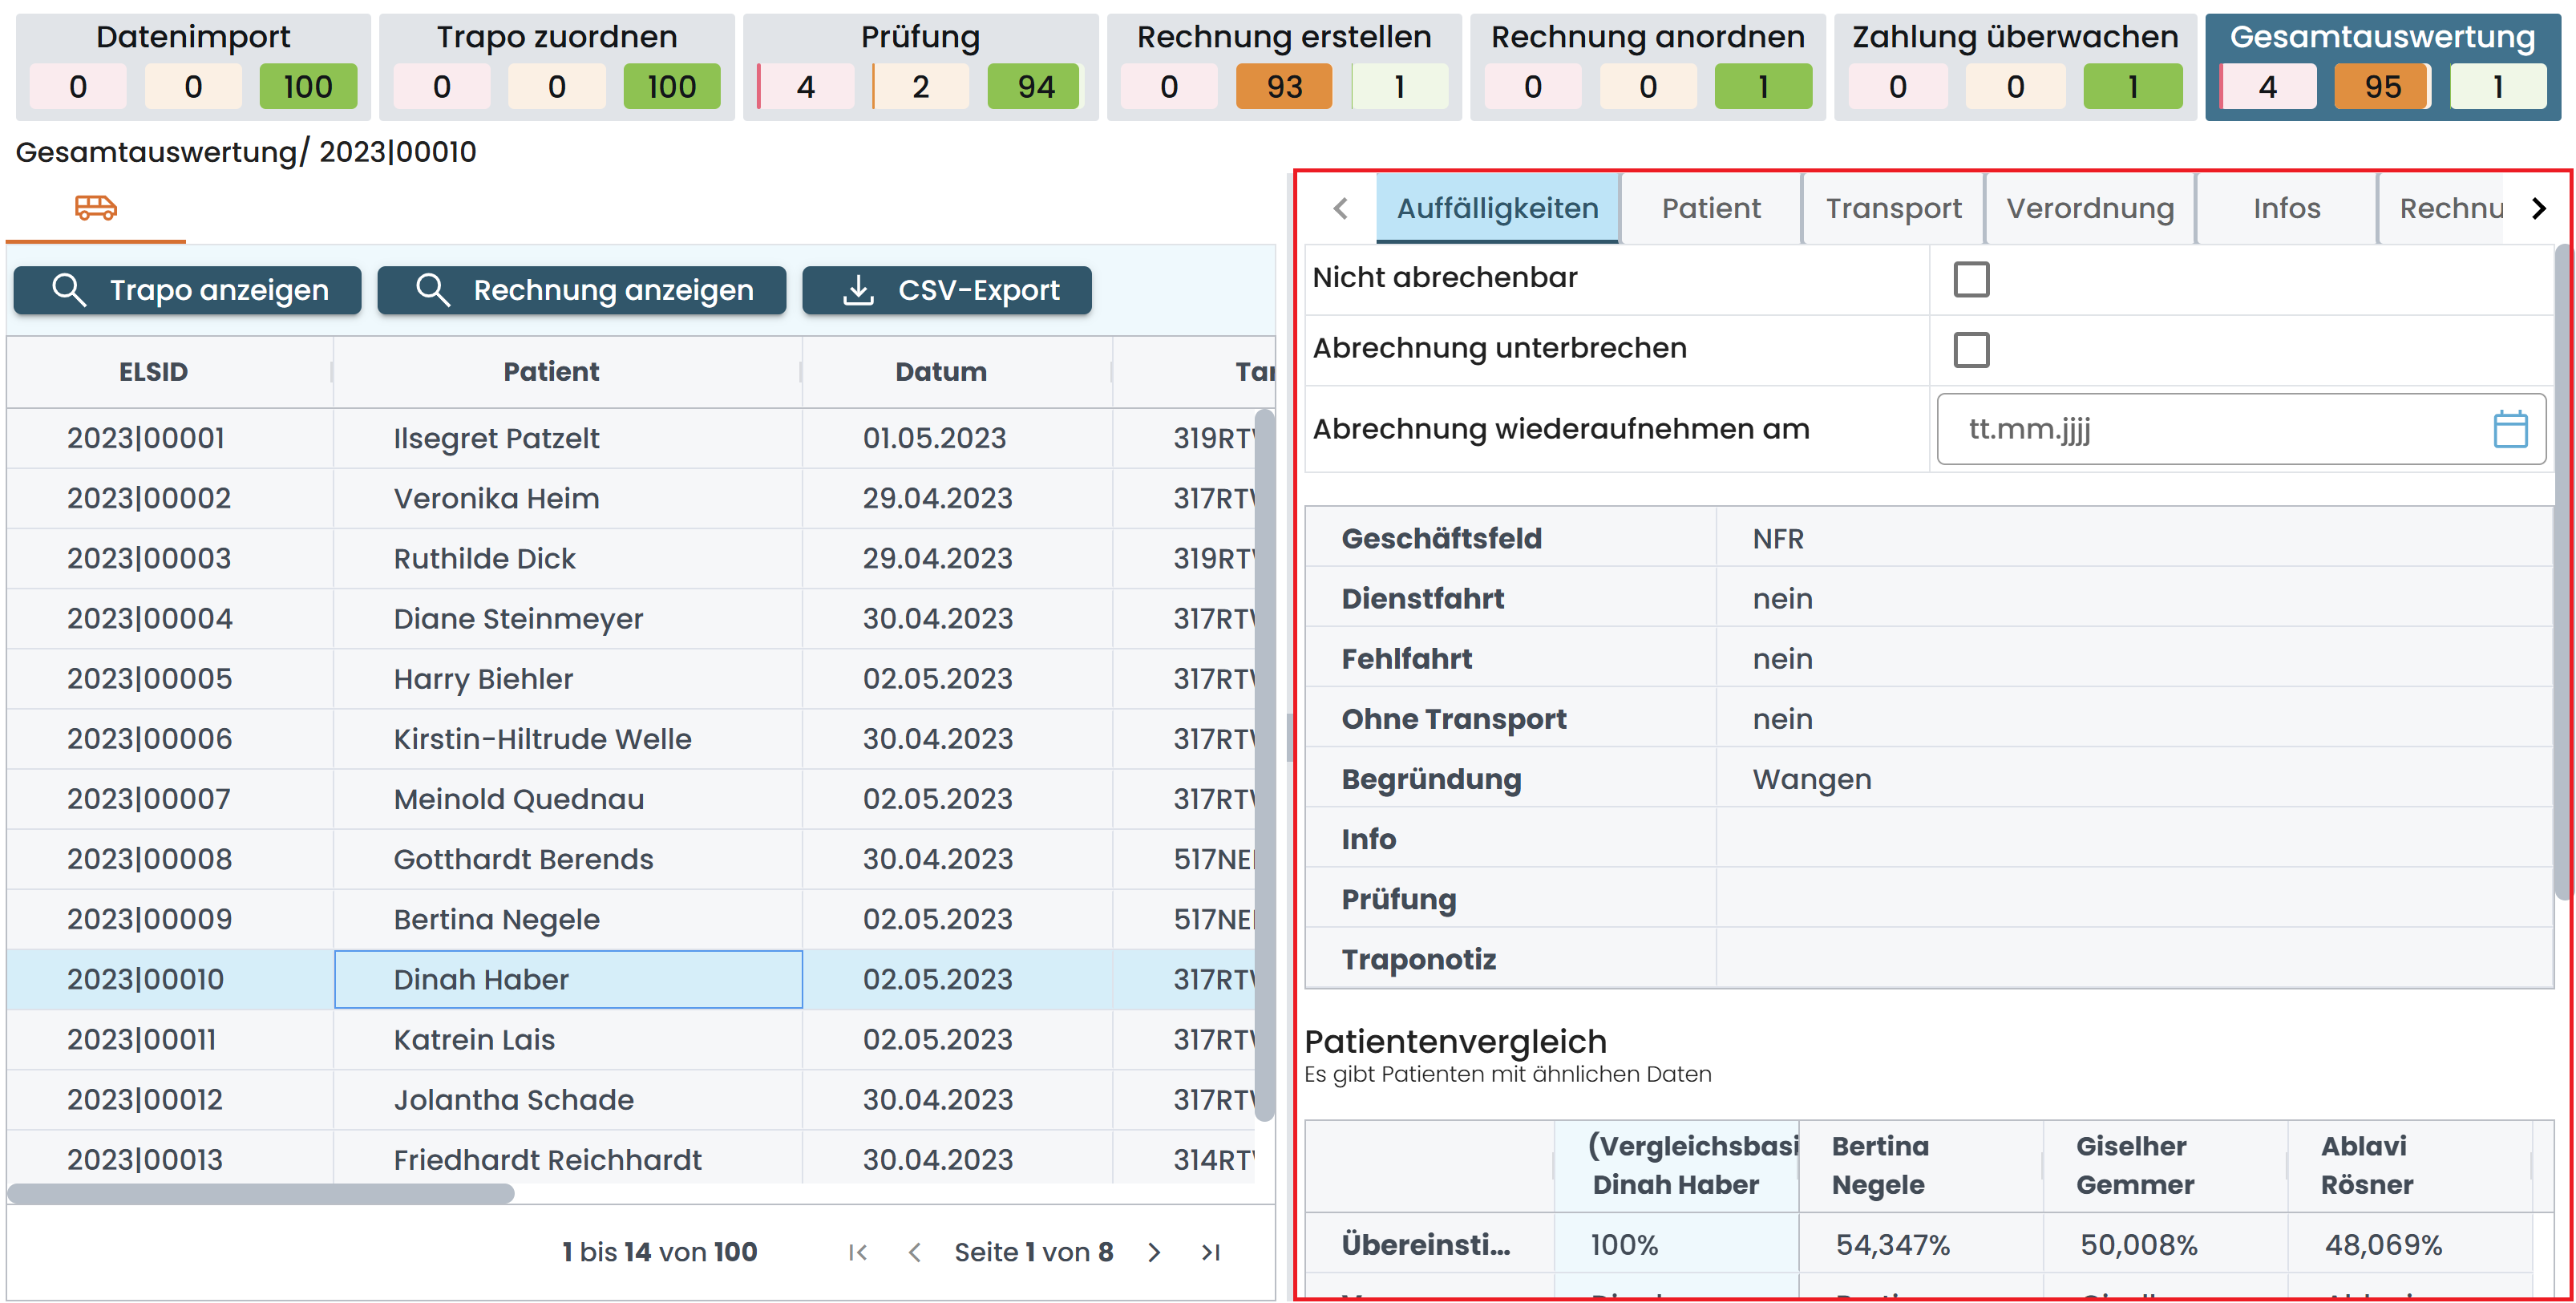Click the ambulance vehicle tab icon

coord(96,207)
